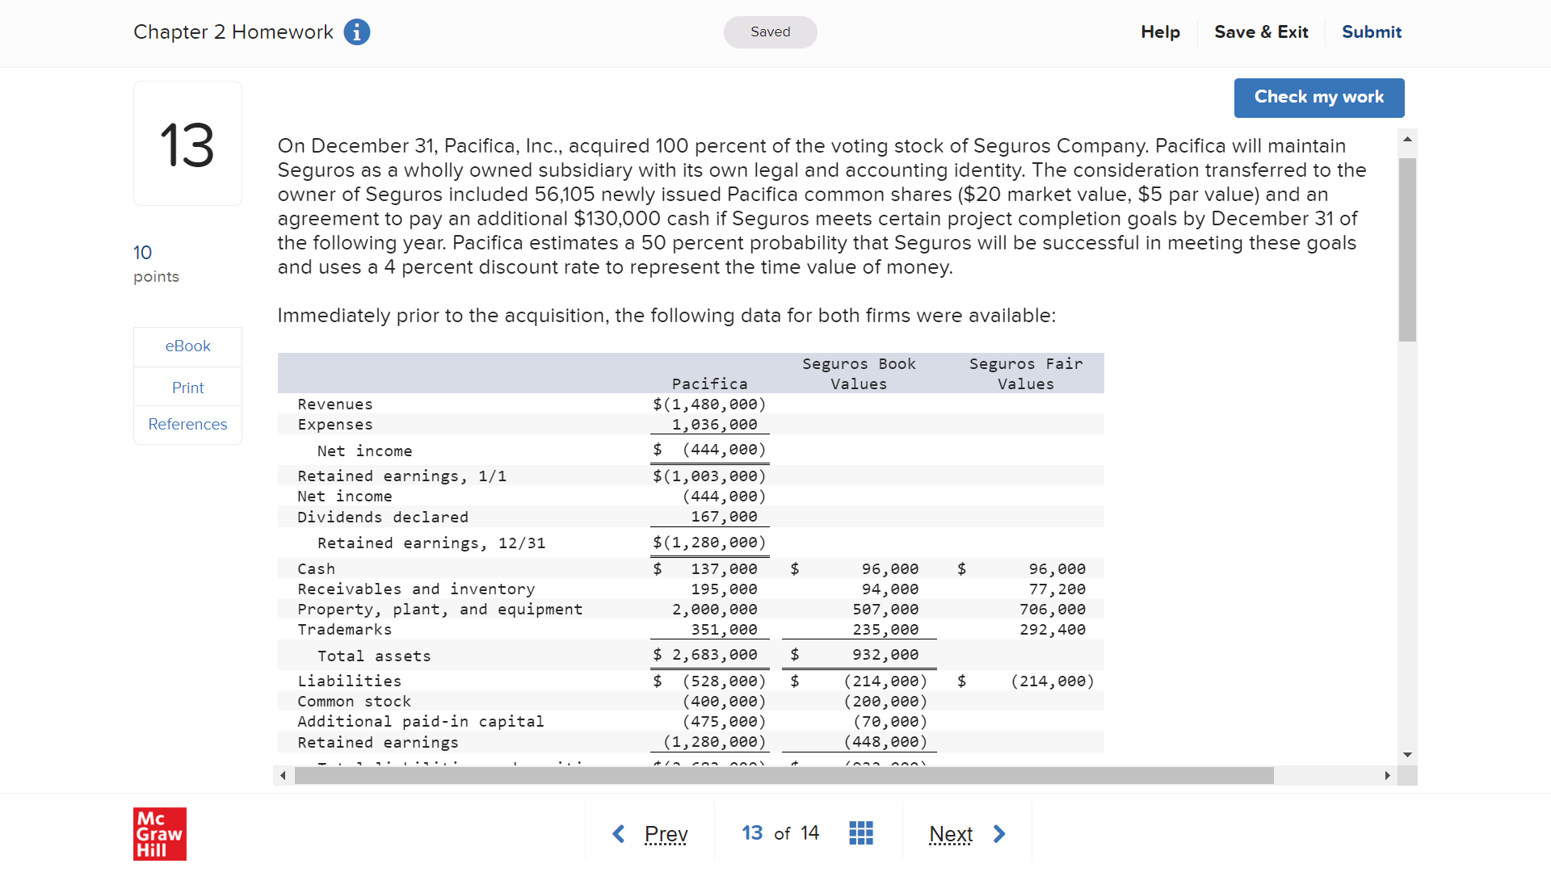Click the info icon beside Chapter 2 Homework

click(x=356, y=32)
